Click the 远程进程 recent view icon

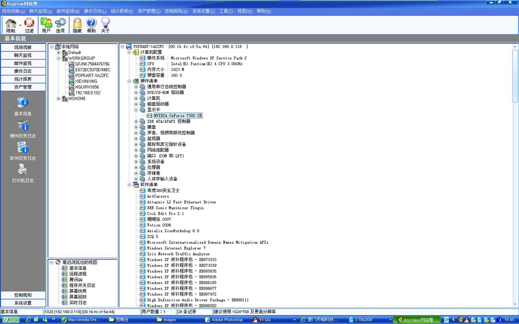pyautogui.click(x=65, y=274)
